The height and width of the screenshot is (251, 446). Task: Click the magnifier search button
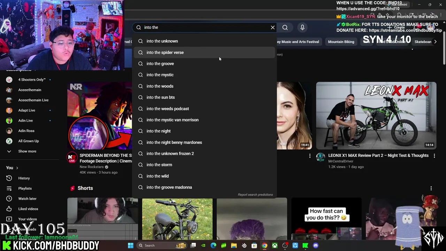coord(285,27)
